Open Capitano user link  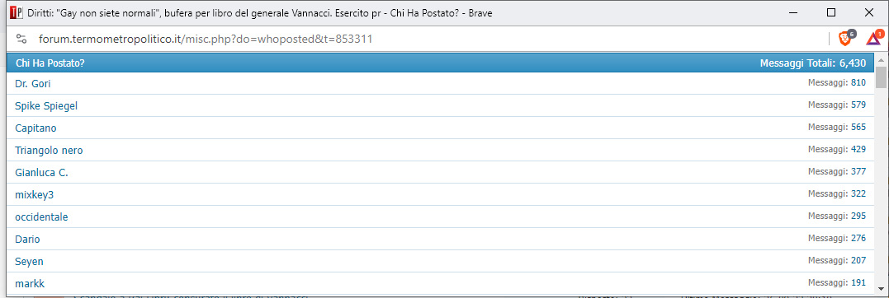pos(35,128)
